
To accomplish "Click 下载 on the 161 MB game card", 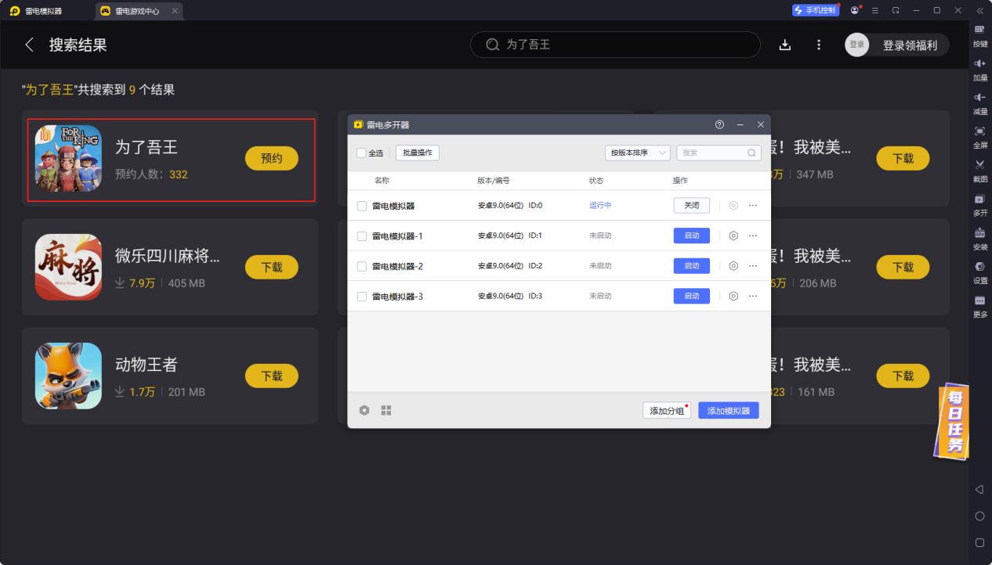I will point(903,376).
